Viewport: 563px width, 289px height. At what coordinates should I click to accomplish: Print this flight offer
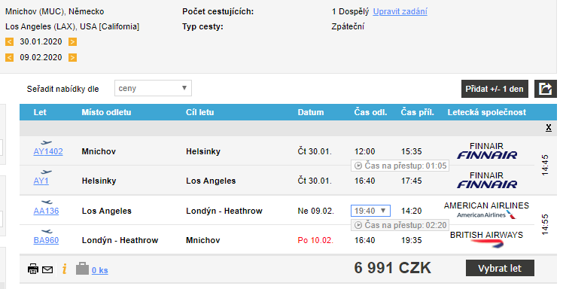coord(33,269)
